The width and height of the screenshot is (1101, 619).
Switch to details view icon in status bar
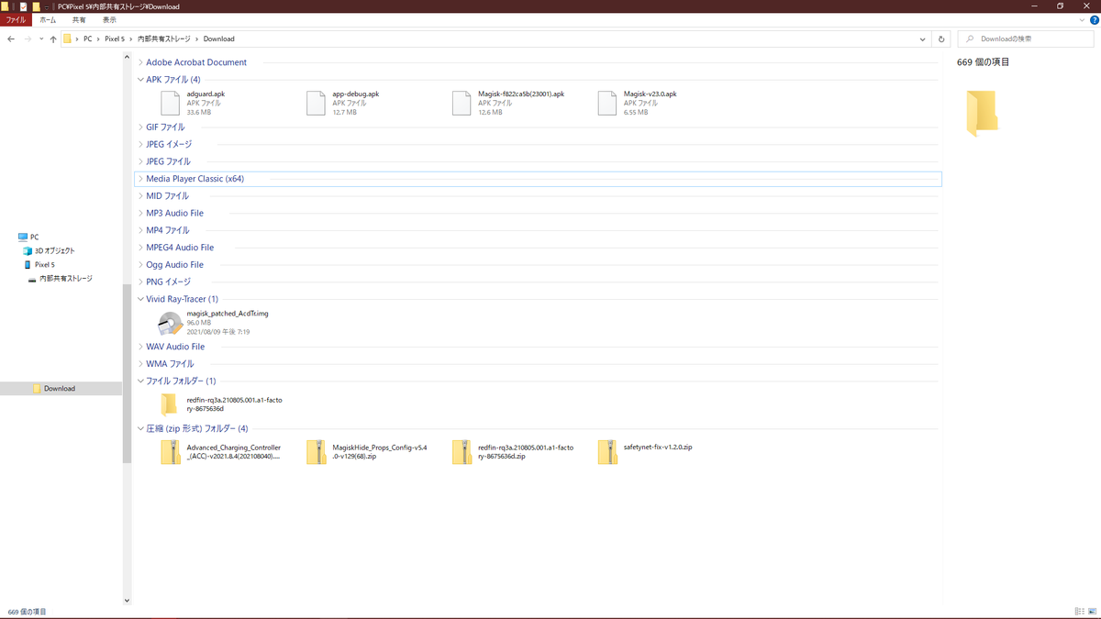(x=1079, y=612)
